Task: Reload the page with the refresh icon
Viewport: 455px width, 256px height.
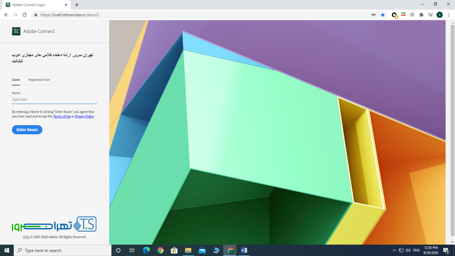Action: click(24, 15)
